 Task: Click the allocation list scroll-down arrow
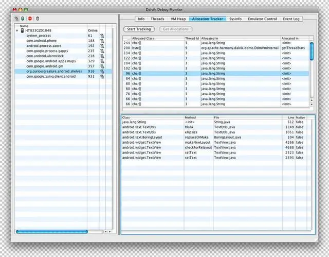pos(312,105)
